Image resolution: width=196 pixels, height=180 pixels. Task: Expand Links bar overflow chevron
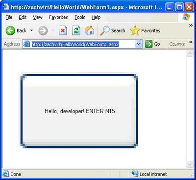coord(191,42)
